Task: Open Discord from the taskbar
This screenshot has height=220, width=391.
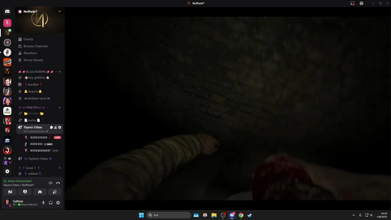Action: pos(232,215)
